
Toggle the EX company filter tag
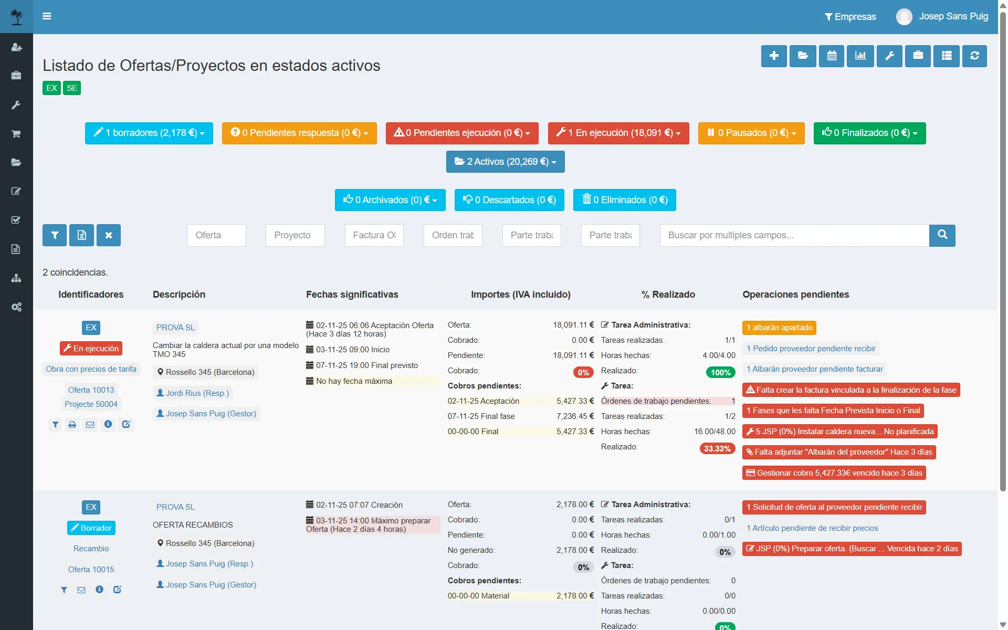(x=51, y=88)
